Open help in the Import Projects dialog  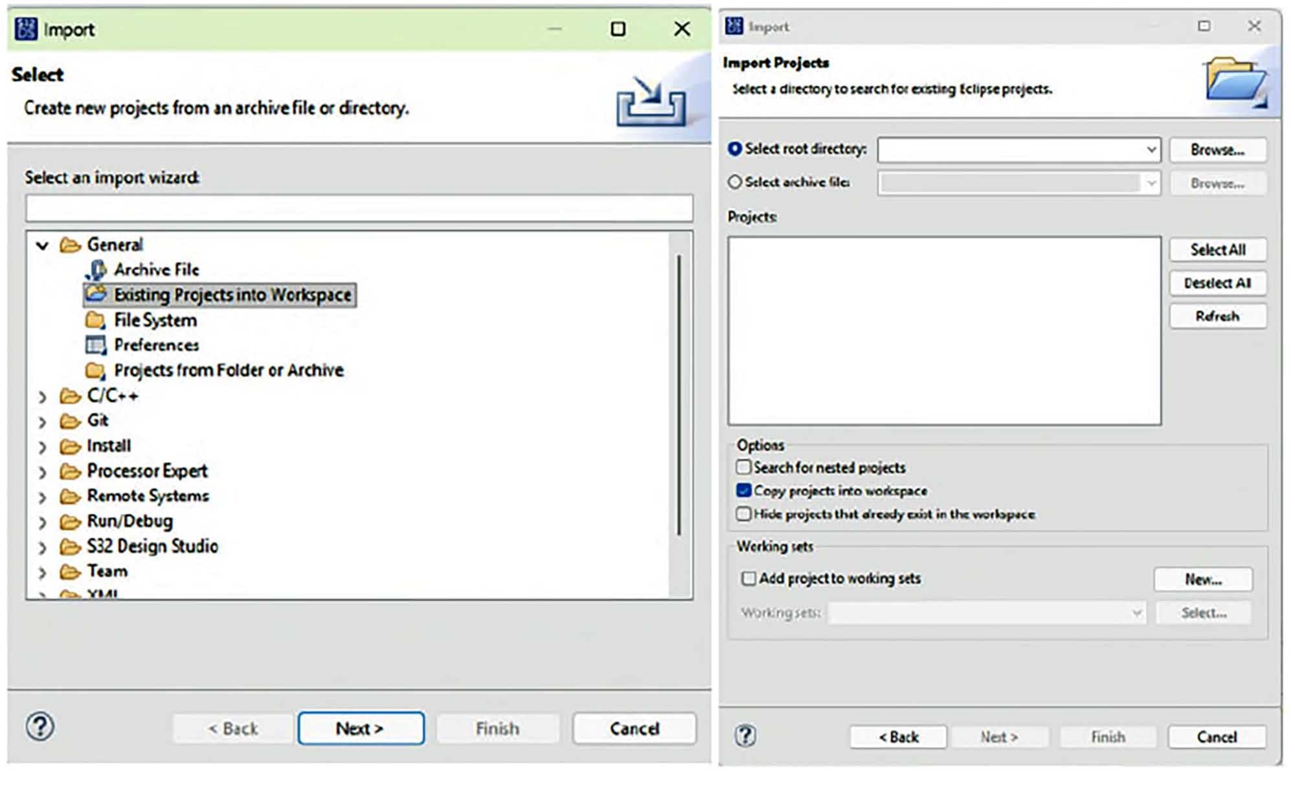click(745, 735)
